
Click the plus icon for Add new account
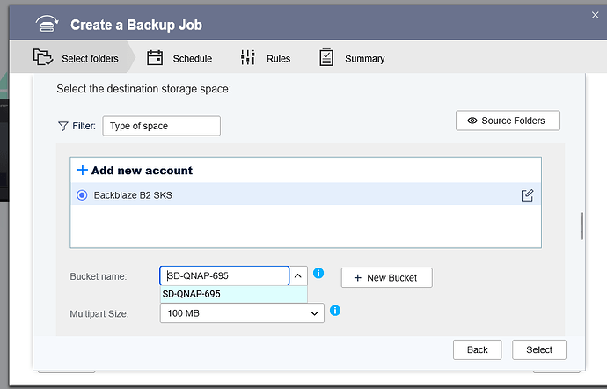point(83,170)
